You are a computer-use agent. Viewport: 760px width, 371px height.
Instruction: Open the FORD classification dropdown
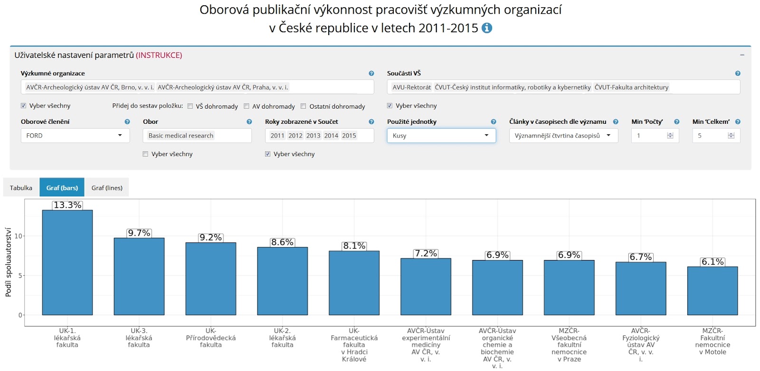click(75, 136)
